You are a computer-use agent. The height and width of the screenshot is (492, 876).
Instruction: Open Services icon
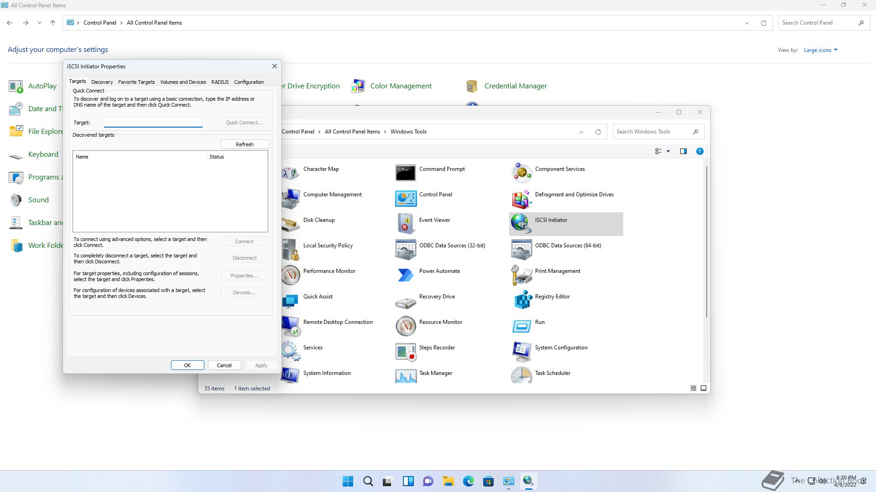point(290,351)
